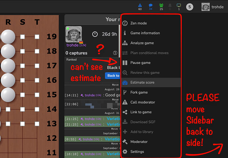Click the [22:06] chat timestamp
Viewport: 228px width, 158px height.
tap(71, 104)
